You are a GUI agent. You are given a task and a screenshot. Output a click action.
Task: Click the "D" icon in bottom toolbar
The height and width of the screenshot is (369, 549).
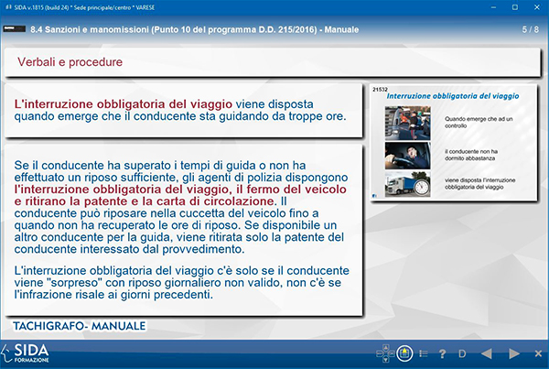click(x=462, y=353)
